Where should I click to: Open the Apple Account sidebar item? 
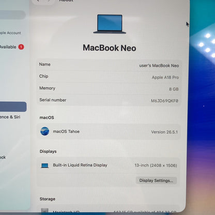tap(10, 33)
